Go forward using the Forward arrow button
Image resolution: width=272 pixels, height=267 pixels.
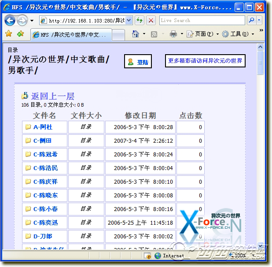point(22,21)
